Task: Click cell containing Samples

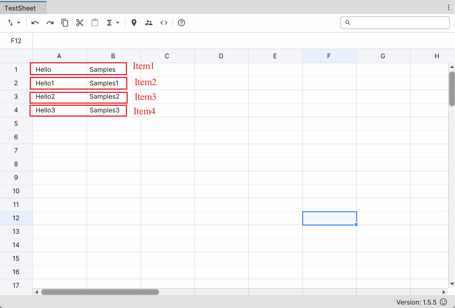Action: pos(114,69)
